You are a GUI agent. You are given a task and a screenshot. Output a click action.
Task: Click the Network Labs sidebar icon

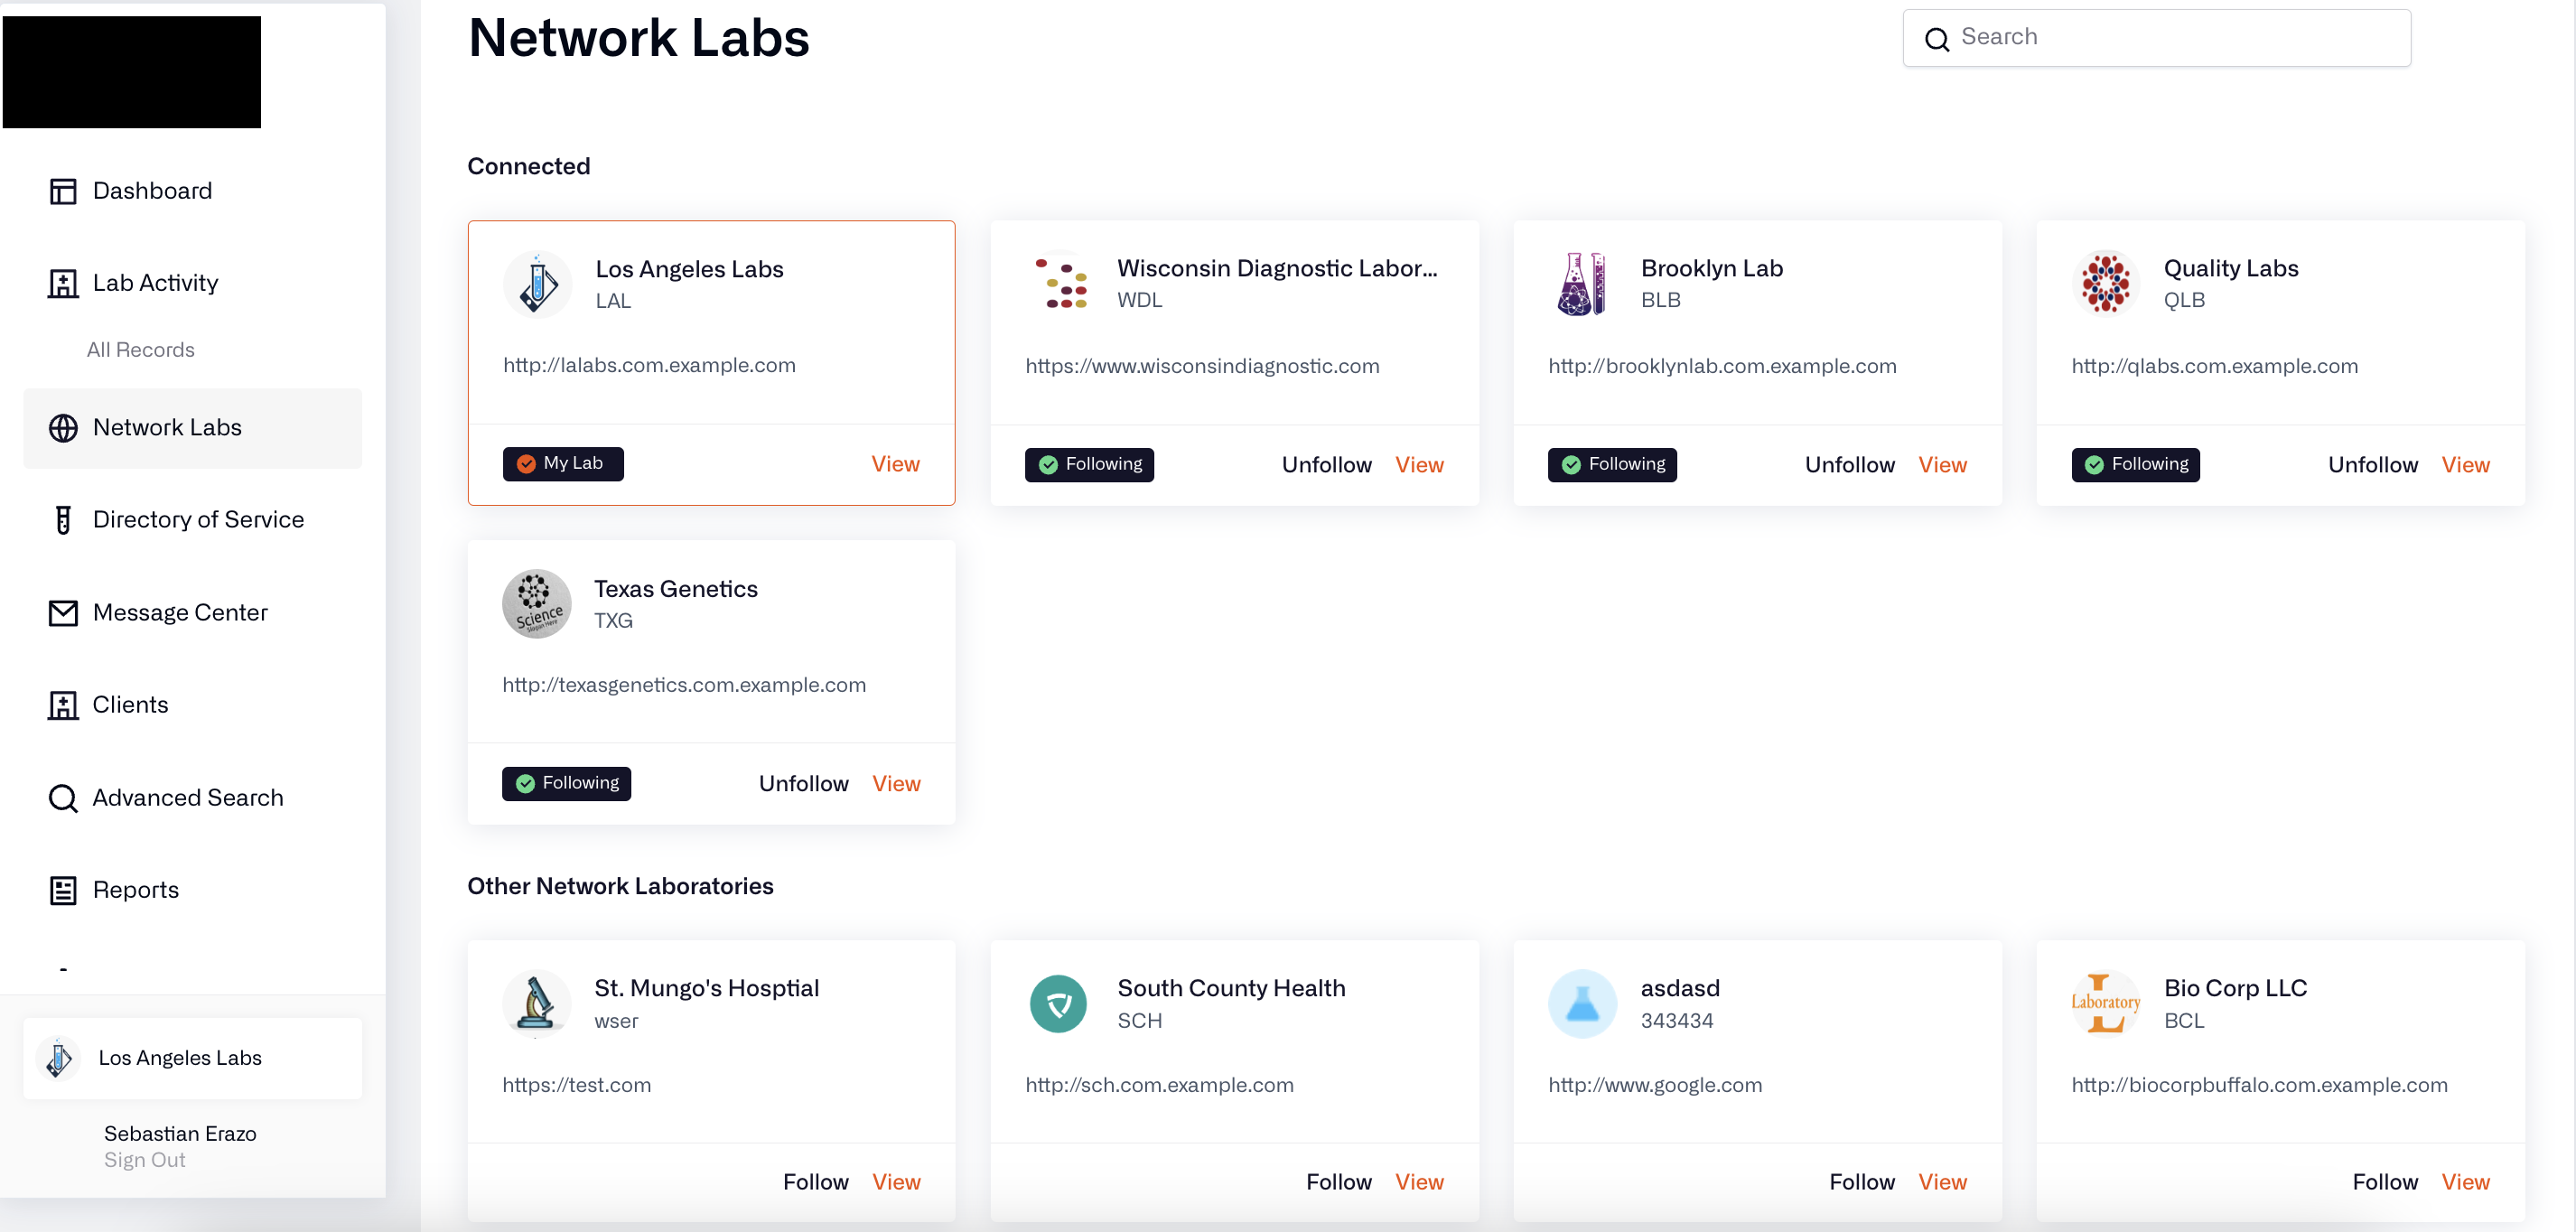64,429
